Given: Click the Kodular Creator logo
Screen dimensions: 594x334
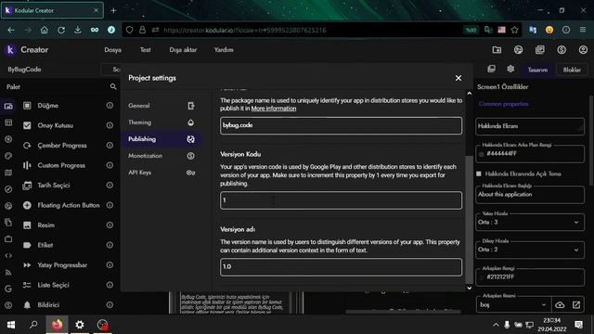Looking at the screenshot, I should point(10,49).
